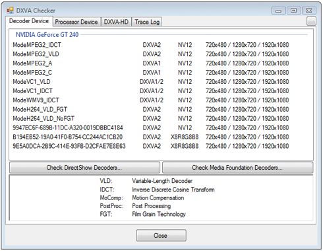Click NV12 format in ModeMPEG2_IDCT row
Screen dimensions: 323x251
185,45
